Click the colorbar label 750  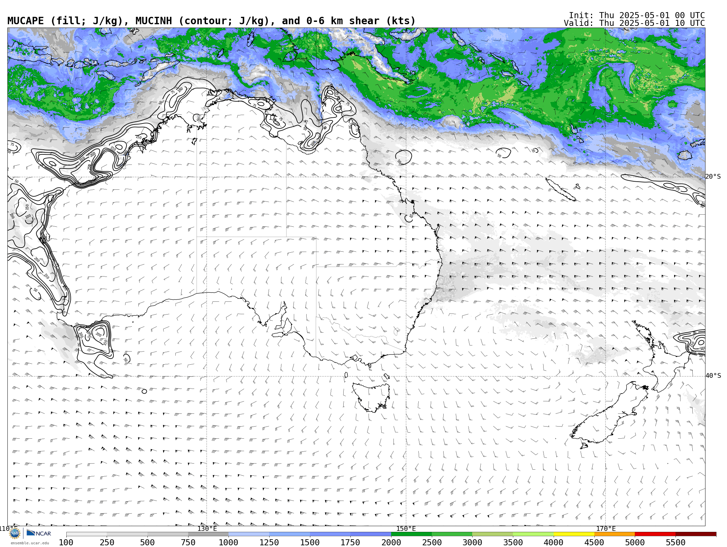[x=188, y=543]
